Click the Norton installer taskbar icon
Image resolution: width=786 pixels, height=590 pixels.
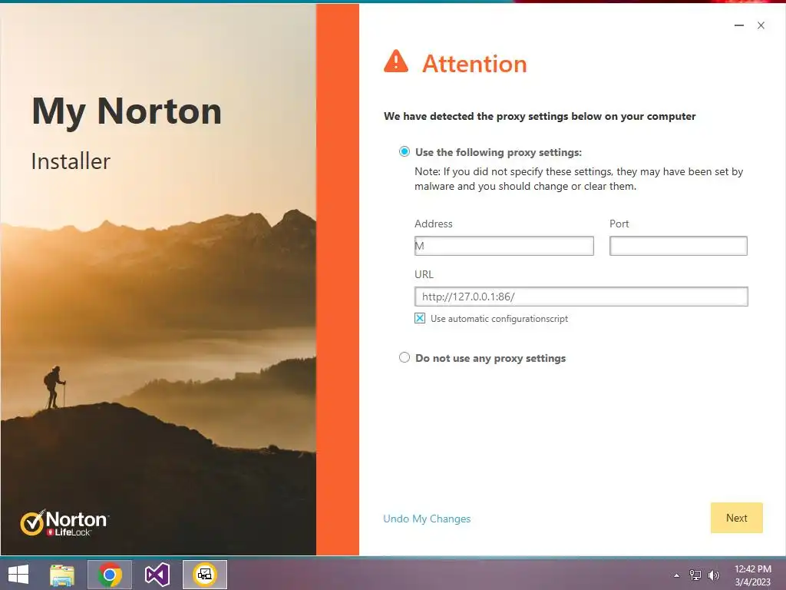point(204,575)
